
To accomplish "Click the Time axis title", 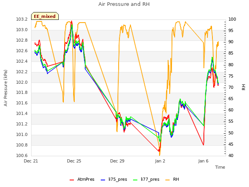I will (x=220, y=167).
